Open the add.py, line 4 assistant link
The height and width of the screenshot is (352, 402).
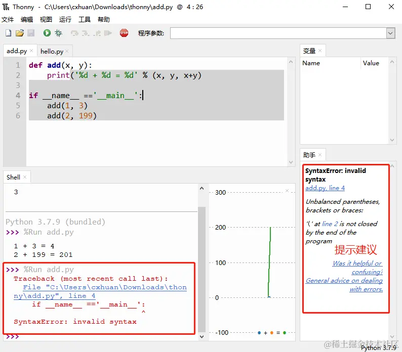[x=325, y=188]
